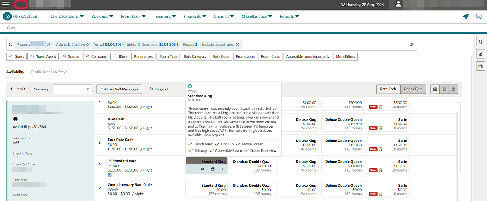Open the chat messages icon in header
487x201 pixels.
pyautogui.click(x=478, y=16)
